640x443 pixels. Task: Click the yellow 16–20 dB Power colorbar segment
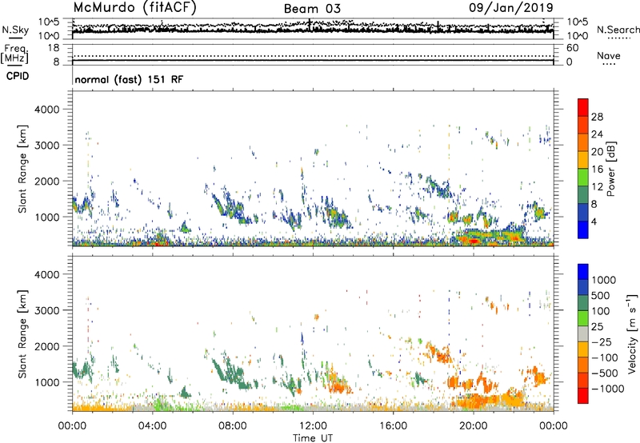click(583, 160)
